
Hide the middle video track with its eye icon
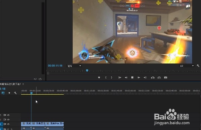coord(8,120)
